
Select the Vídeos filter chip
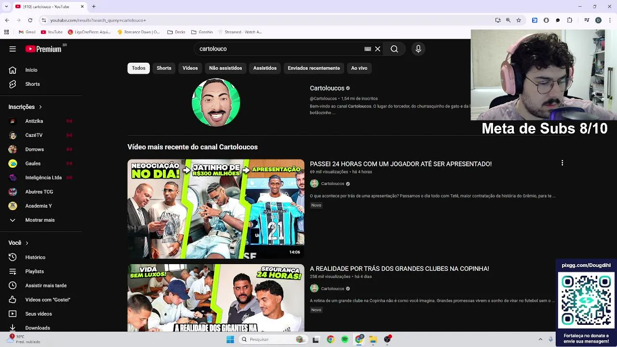190,68
